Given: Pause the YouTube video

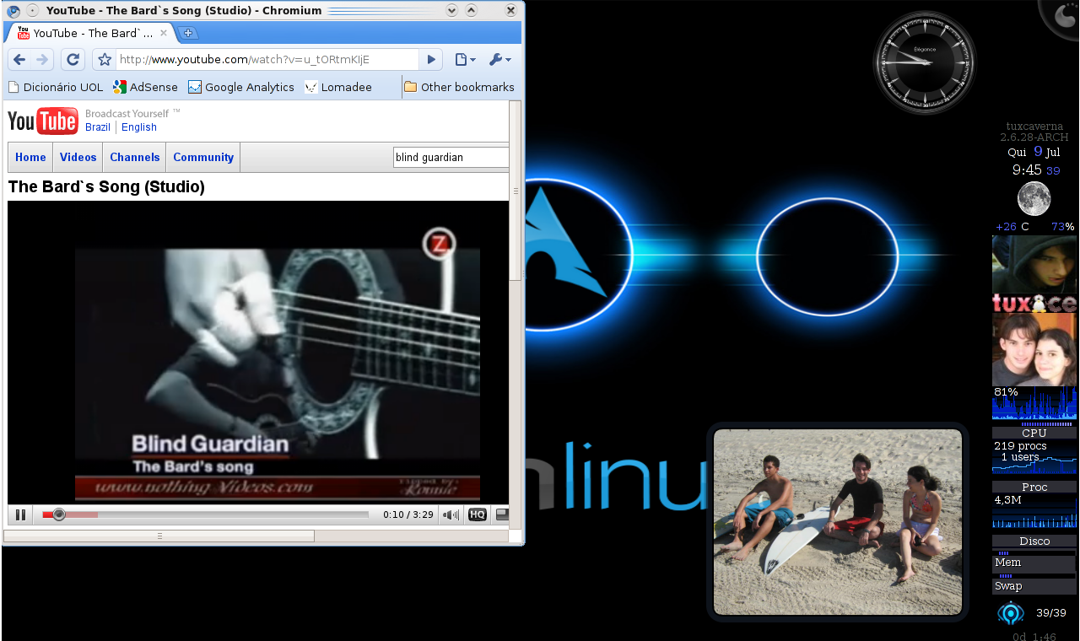Looking at the screenshot, I should click(20, 514).
